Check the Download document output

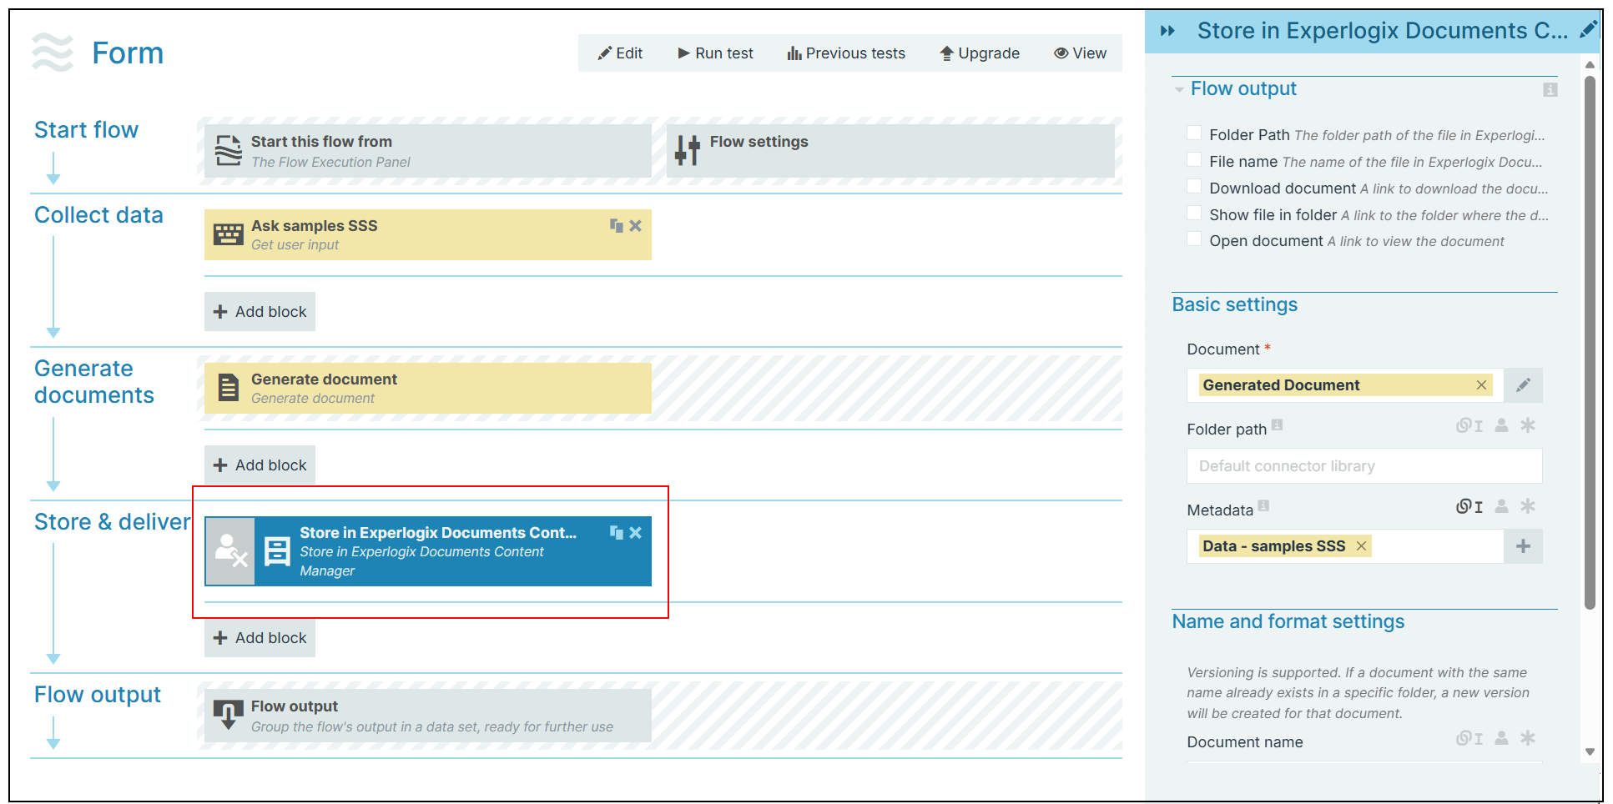point(1194,187)
